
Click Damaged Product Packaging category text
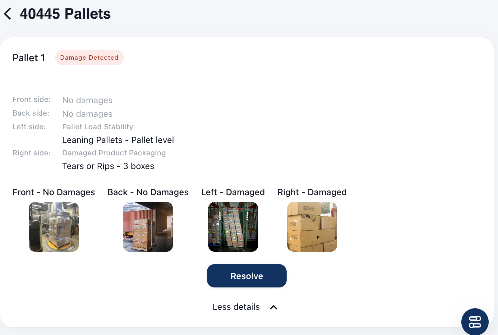114,153
